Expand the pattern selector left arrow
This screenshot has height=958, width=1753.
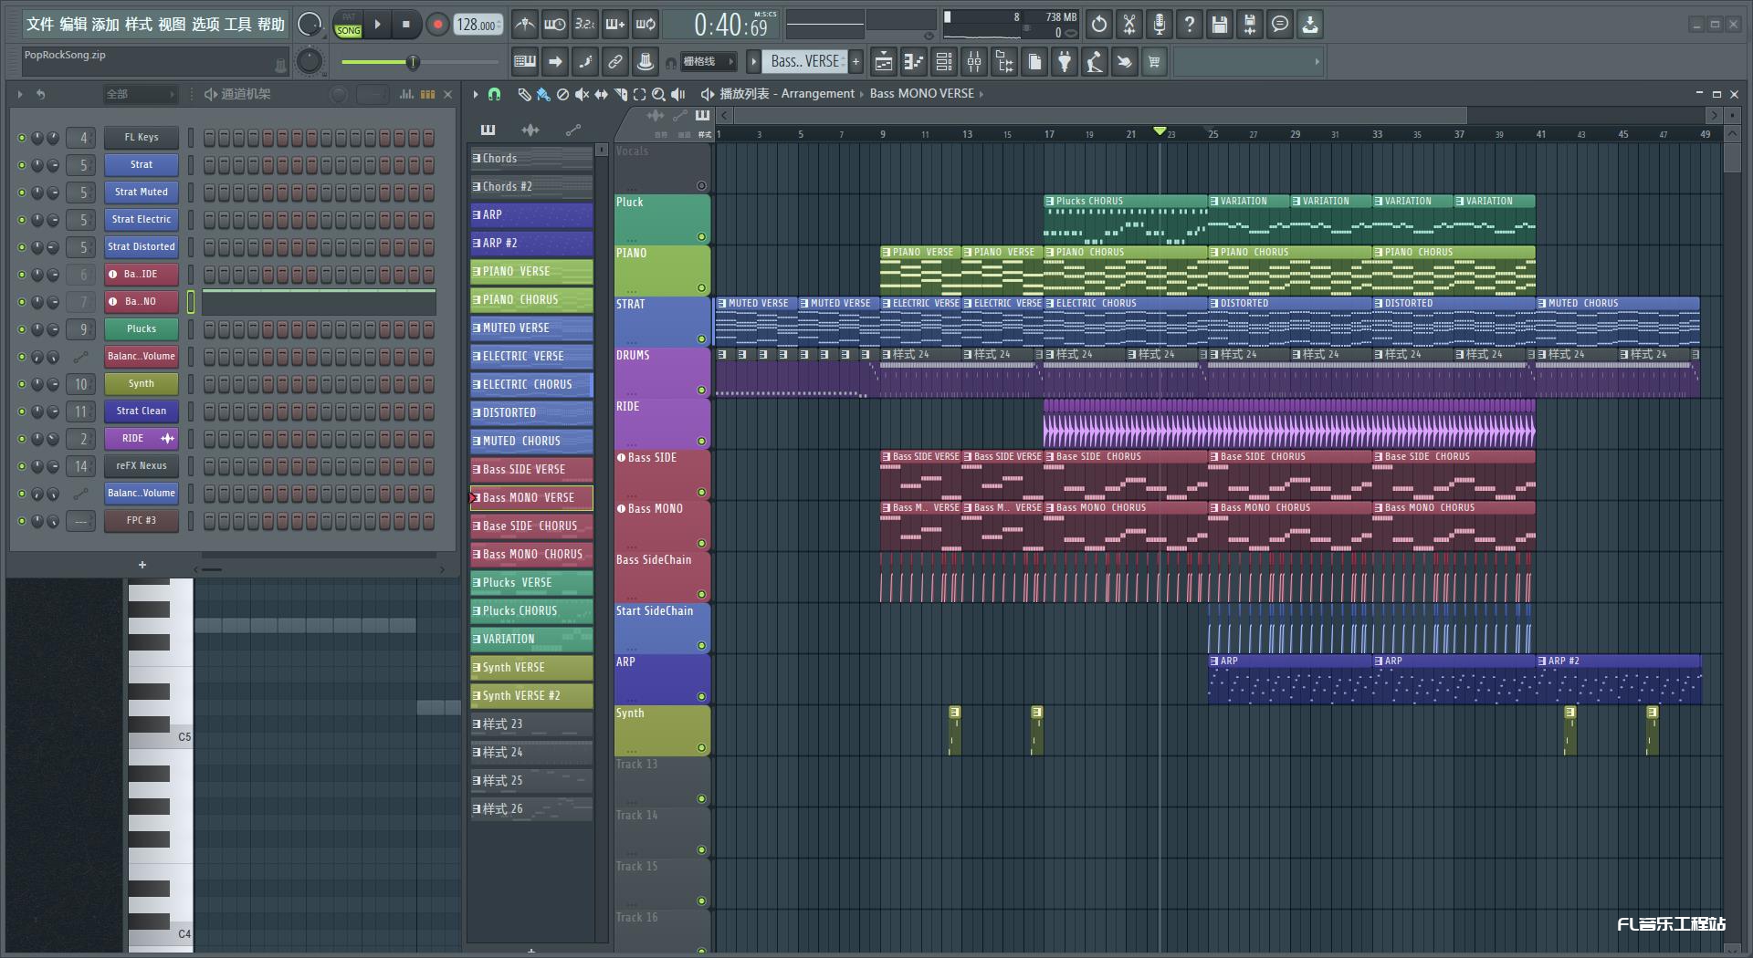tap(753, 61)
